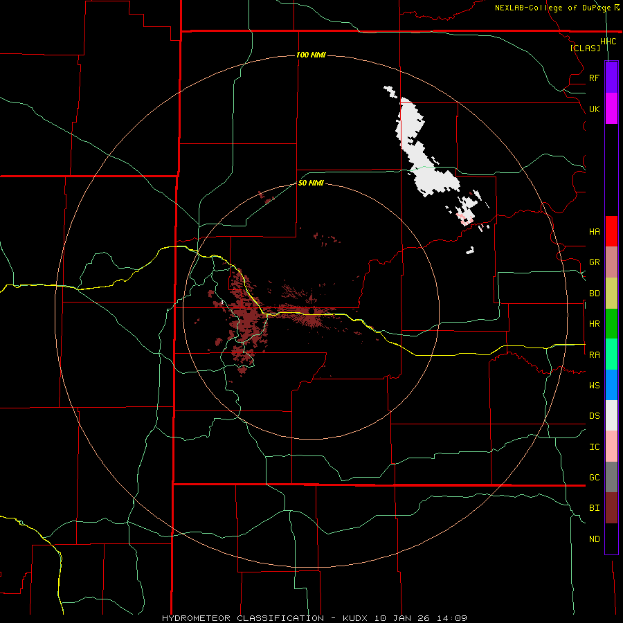
Task: Click the 10 JAN 26 date text
Action: (x=403, y=618)
